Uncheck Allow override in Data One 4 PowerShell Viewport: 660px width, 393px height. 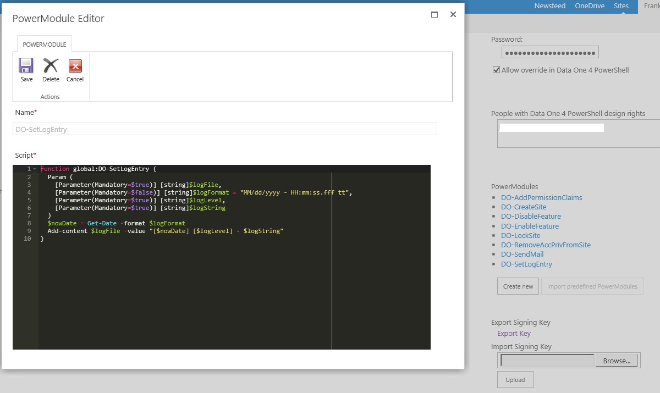click(x=496, y=70)
